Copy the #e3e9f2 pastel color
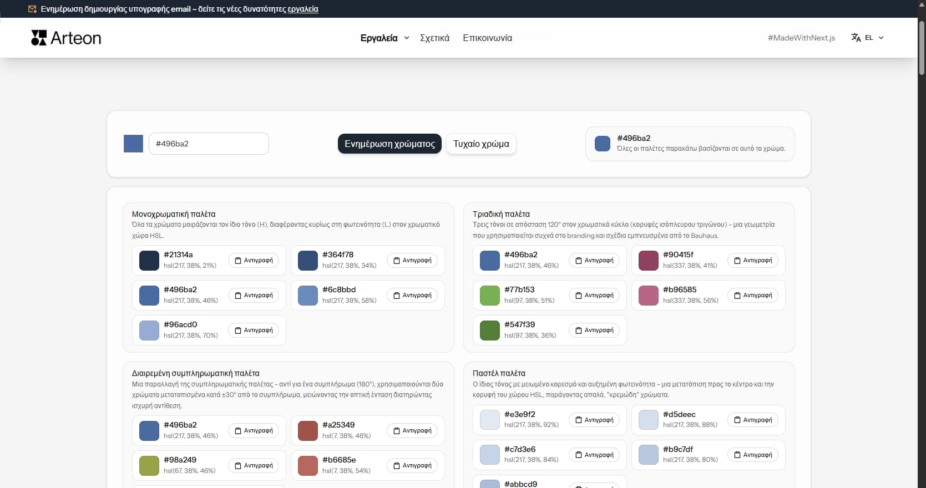926x488 pixels. 594,420
